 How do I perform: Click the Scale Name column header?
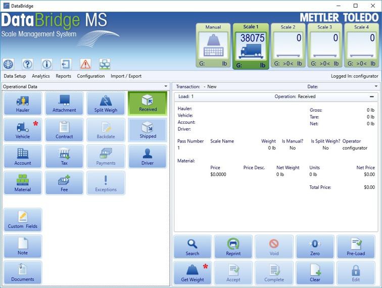[222, 141]
